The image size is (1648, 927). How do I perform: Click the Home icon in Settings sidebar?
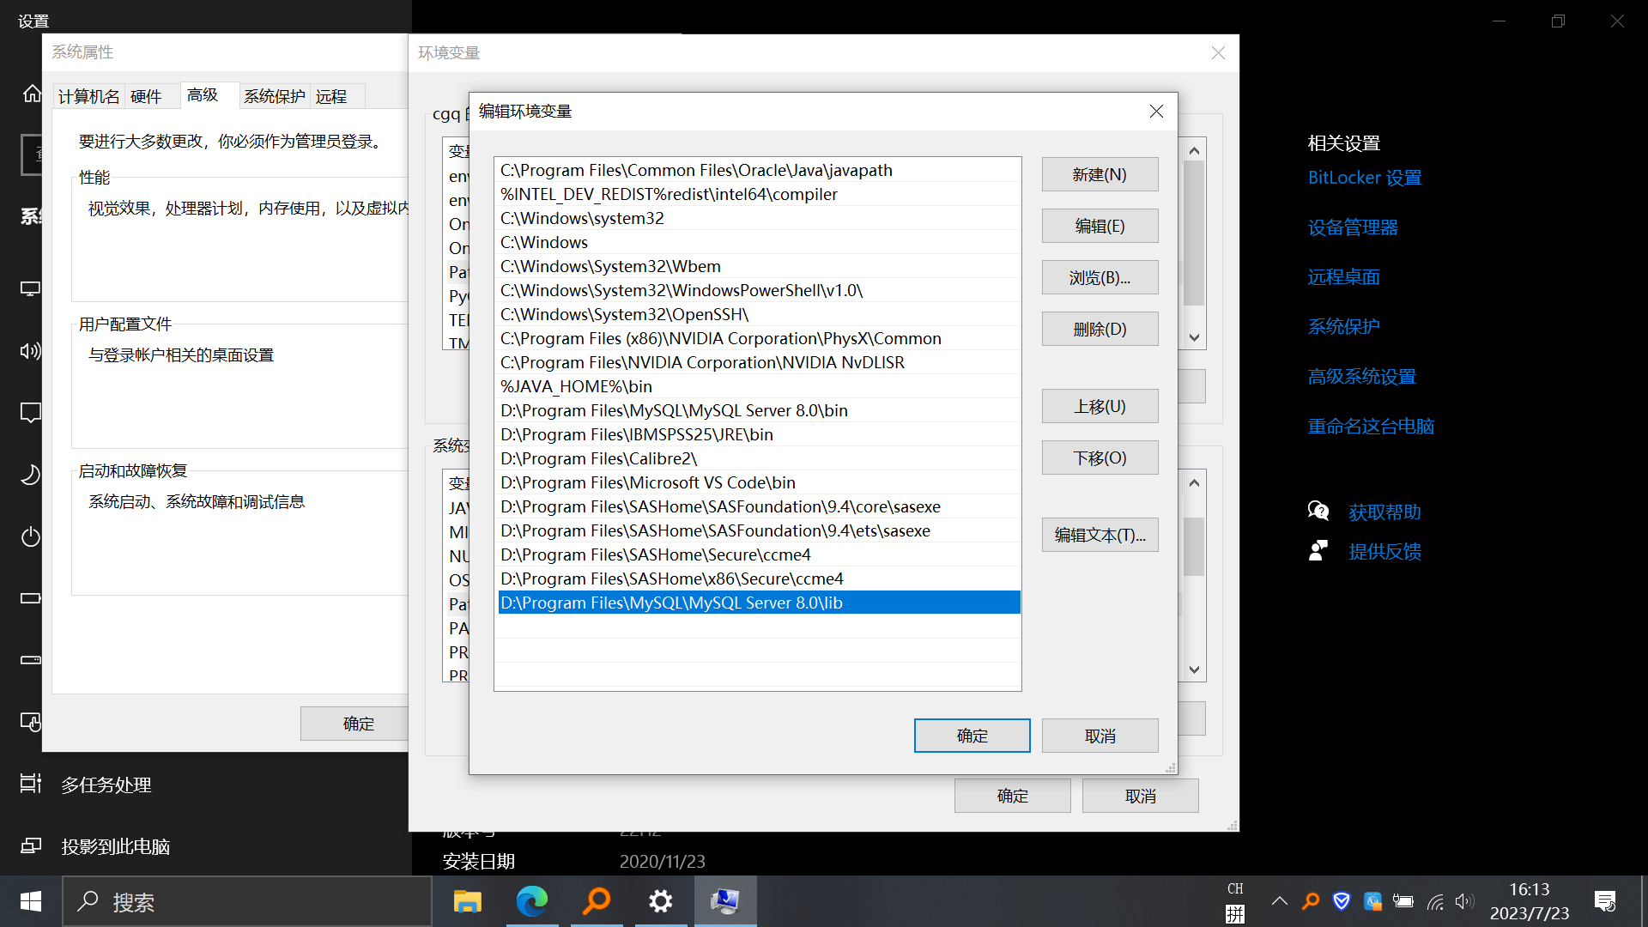(x=32, y=94)
